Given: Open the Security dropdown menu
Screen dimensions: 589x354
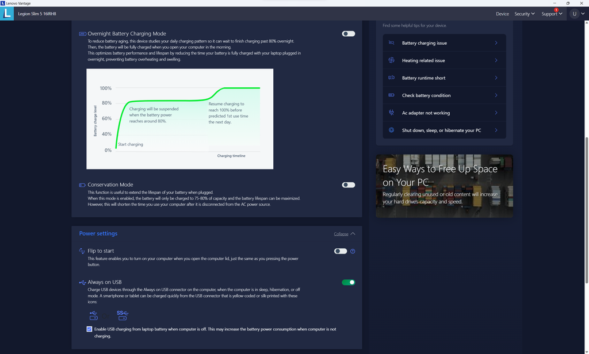Looking at the screenshot, I should tap(524, 14).
